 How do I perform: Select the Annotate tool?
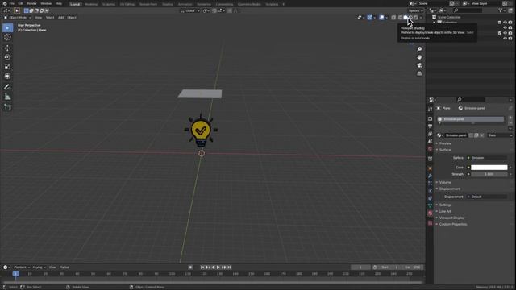7,87
